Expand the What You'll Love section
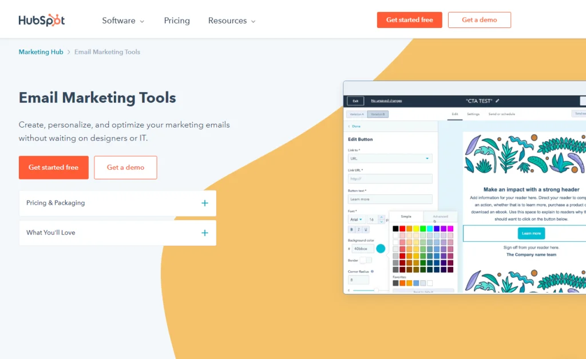Viewport: 586px width, 359px height. (204, 233)
